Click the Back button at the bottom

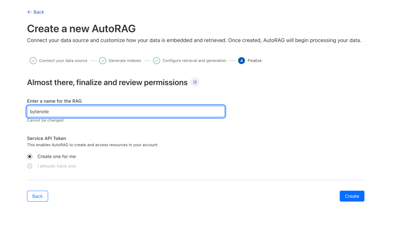click(37, 196)
